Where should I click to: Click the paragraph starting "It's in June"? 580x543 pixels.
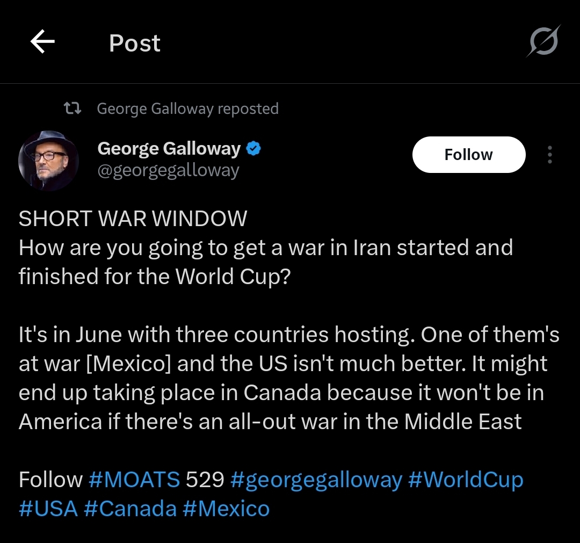(289, 378)
